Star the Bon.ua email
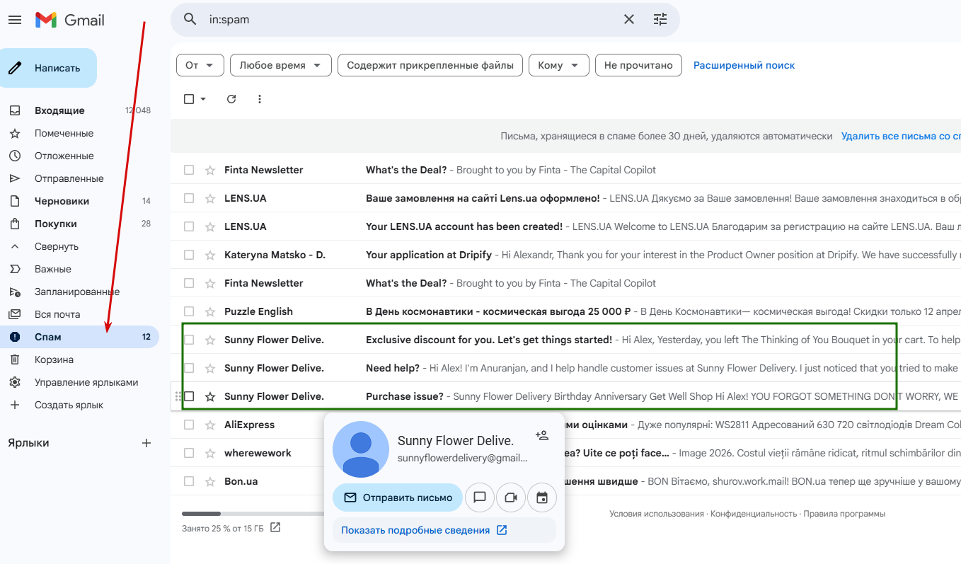The height and width of the screenshot is (564, 961). pos(210,481)
